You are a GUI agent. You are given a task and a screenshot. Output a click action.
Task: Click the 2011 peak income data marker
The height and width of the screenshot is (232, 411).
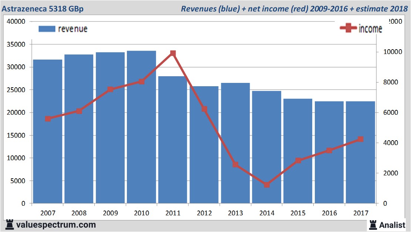pos(173,54)
